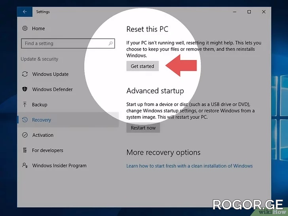This screenshot has height=216, width=288.
Task: Click the Windows Update sync icon
Action: click(x=25, y=74)
